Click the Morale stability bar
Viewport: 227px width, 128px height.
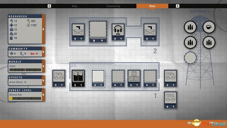tap(25, 69)
